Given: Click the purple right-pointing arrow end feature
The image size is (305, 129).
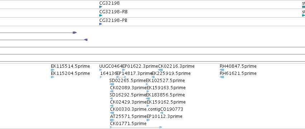Looking at the screenshot, I should click(x=75, y=33).
